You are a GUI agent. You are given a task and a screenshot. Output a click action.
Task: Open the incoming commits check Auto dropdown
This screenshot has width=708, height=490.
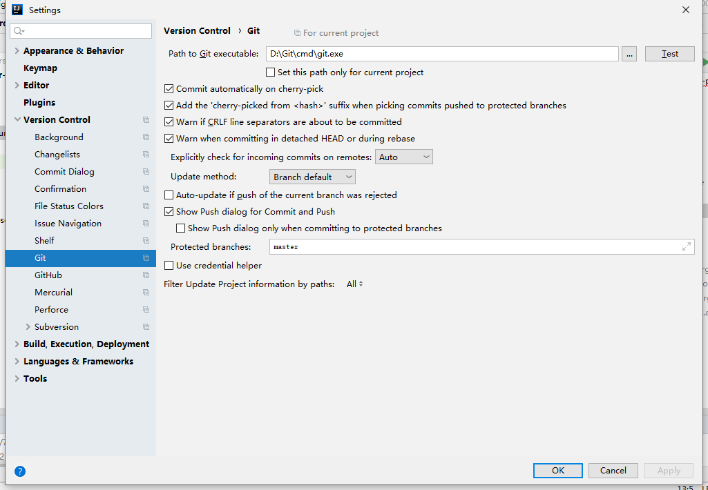click(403, 157)
